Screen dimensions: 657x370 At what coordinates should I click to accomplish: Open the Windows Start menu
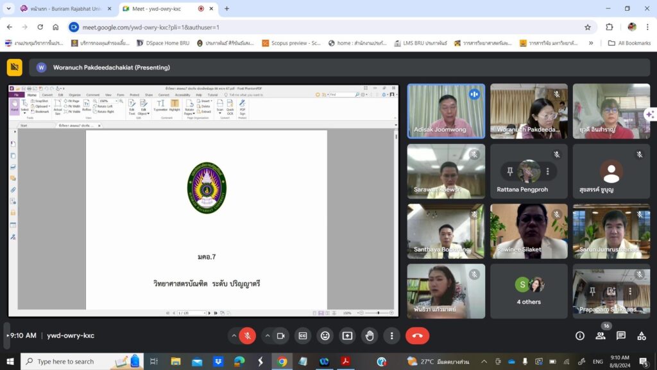tap(10, 361)
